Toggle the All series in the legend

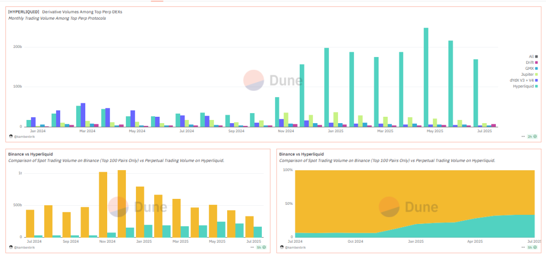pos(533,57)
